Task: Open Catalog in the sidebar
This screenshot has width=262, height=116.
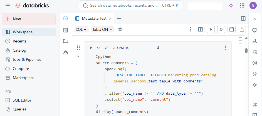Action: [19, 50]
